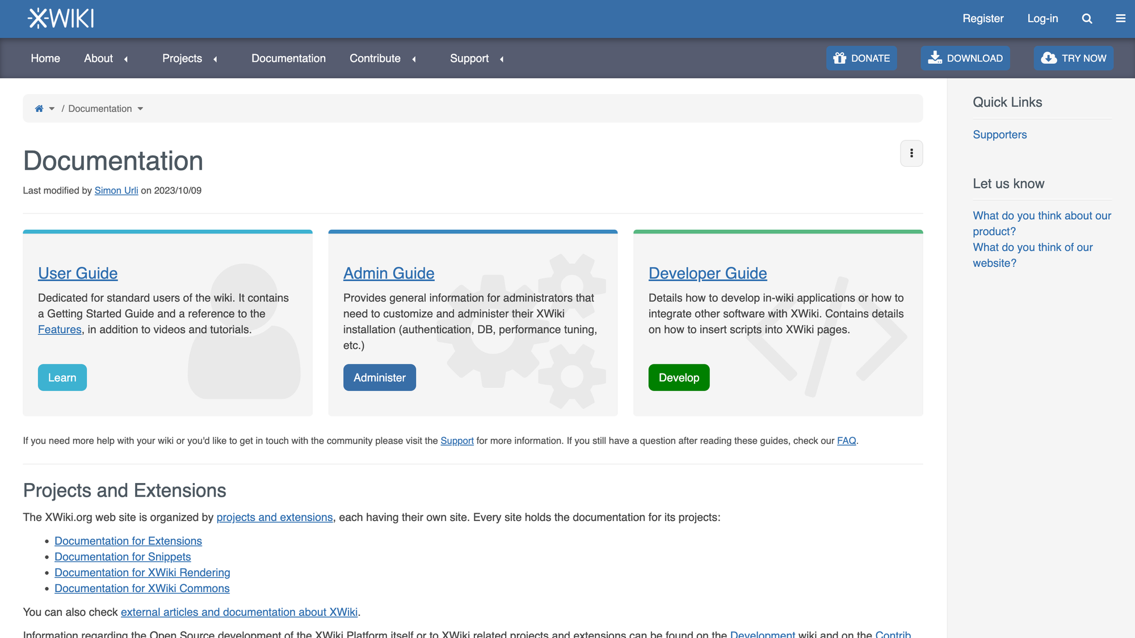
Task: Open Simon Urli's profile link
Action: pos(116,191)
